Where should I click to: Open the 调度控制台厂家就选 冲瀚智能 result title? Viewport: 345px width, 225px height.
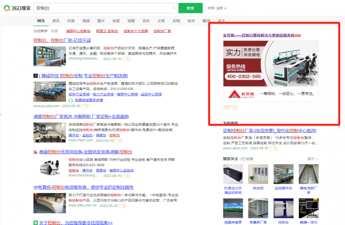pyautogui.click(x=81, y=116)
